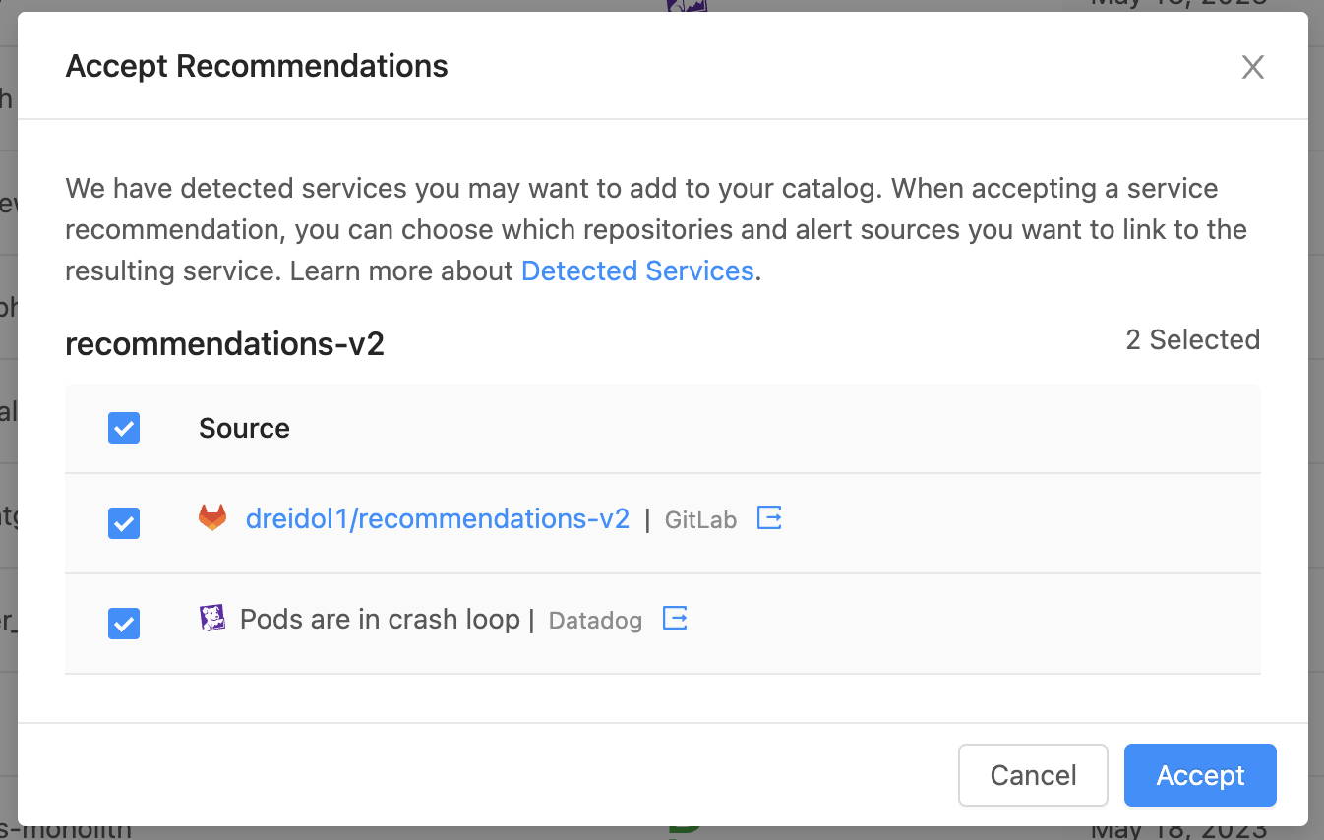Toggle the select-all checkbox beside Source
Image resolution: width=1324 pixels, height=840 pixels.
tap(124, 428)
